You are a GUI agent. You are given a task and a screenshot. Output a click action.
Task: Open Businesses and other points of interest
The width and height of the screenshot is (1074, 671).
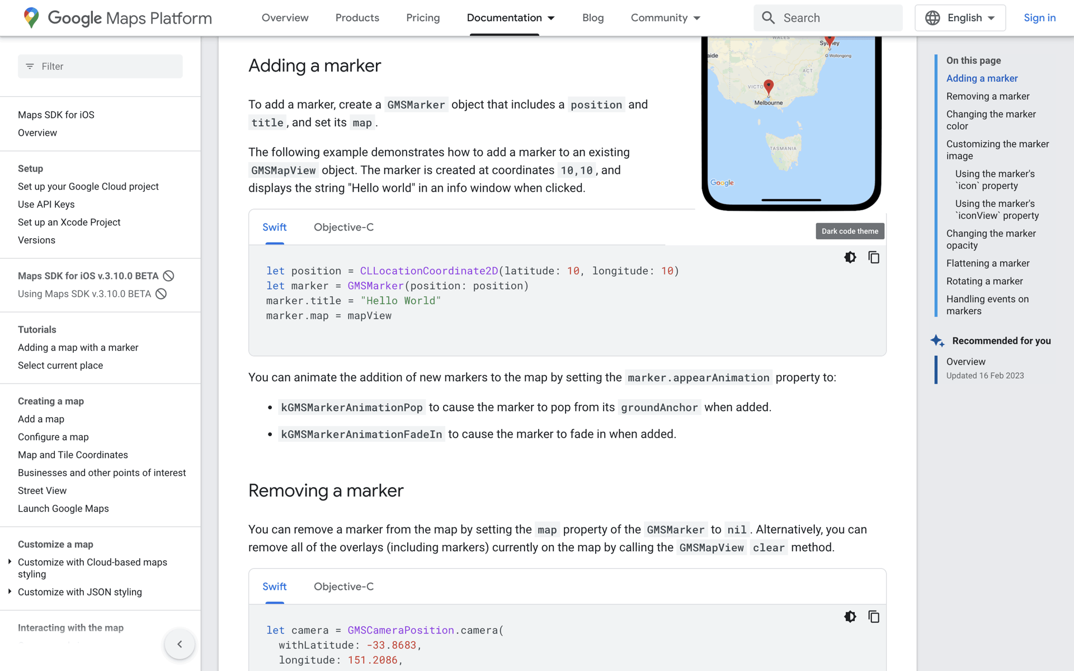tap(102, 472)
